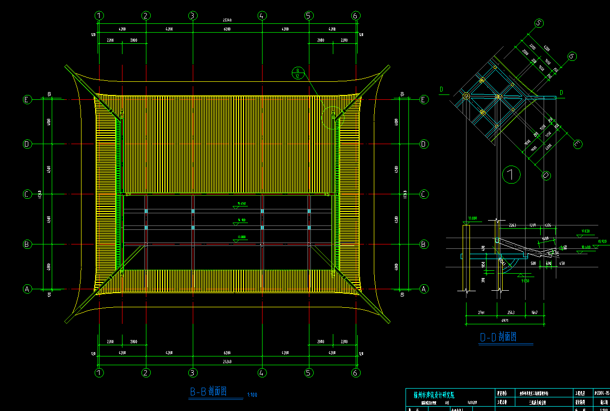Select the 8/12 detail callout bubble
This screenshot has height=411, width=610.
click(299, 73)
